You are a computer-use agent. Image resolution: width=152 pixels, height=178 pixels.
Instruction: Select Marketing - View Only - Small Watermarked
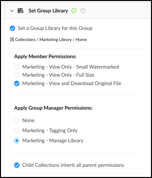tap(17, 67)
